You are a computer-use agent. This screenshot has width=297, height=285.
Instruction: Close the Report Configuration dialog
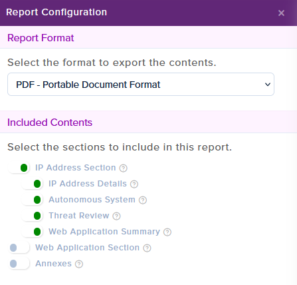[281, 13]
